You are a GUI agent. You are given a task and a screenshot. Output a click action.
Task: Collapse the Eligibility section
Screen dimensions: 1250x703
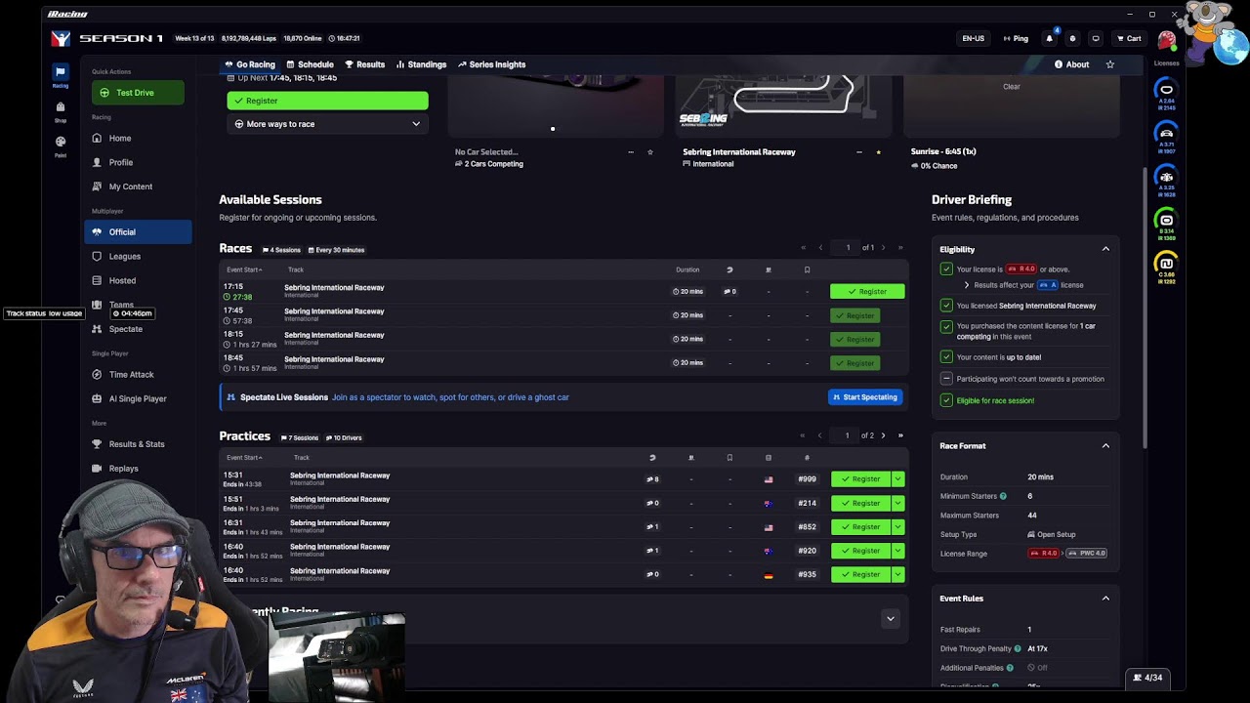[x=1105, y=249]
